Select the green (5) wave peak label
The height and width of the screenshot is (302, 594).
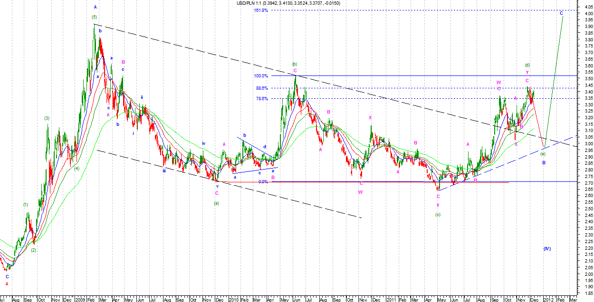click(95, 17)
